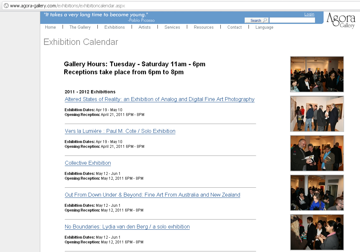This screenshot has height=252, width=360.
Task: Click the -Pablo Picasso attribution text
Action: point(141,20)
